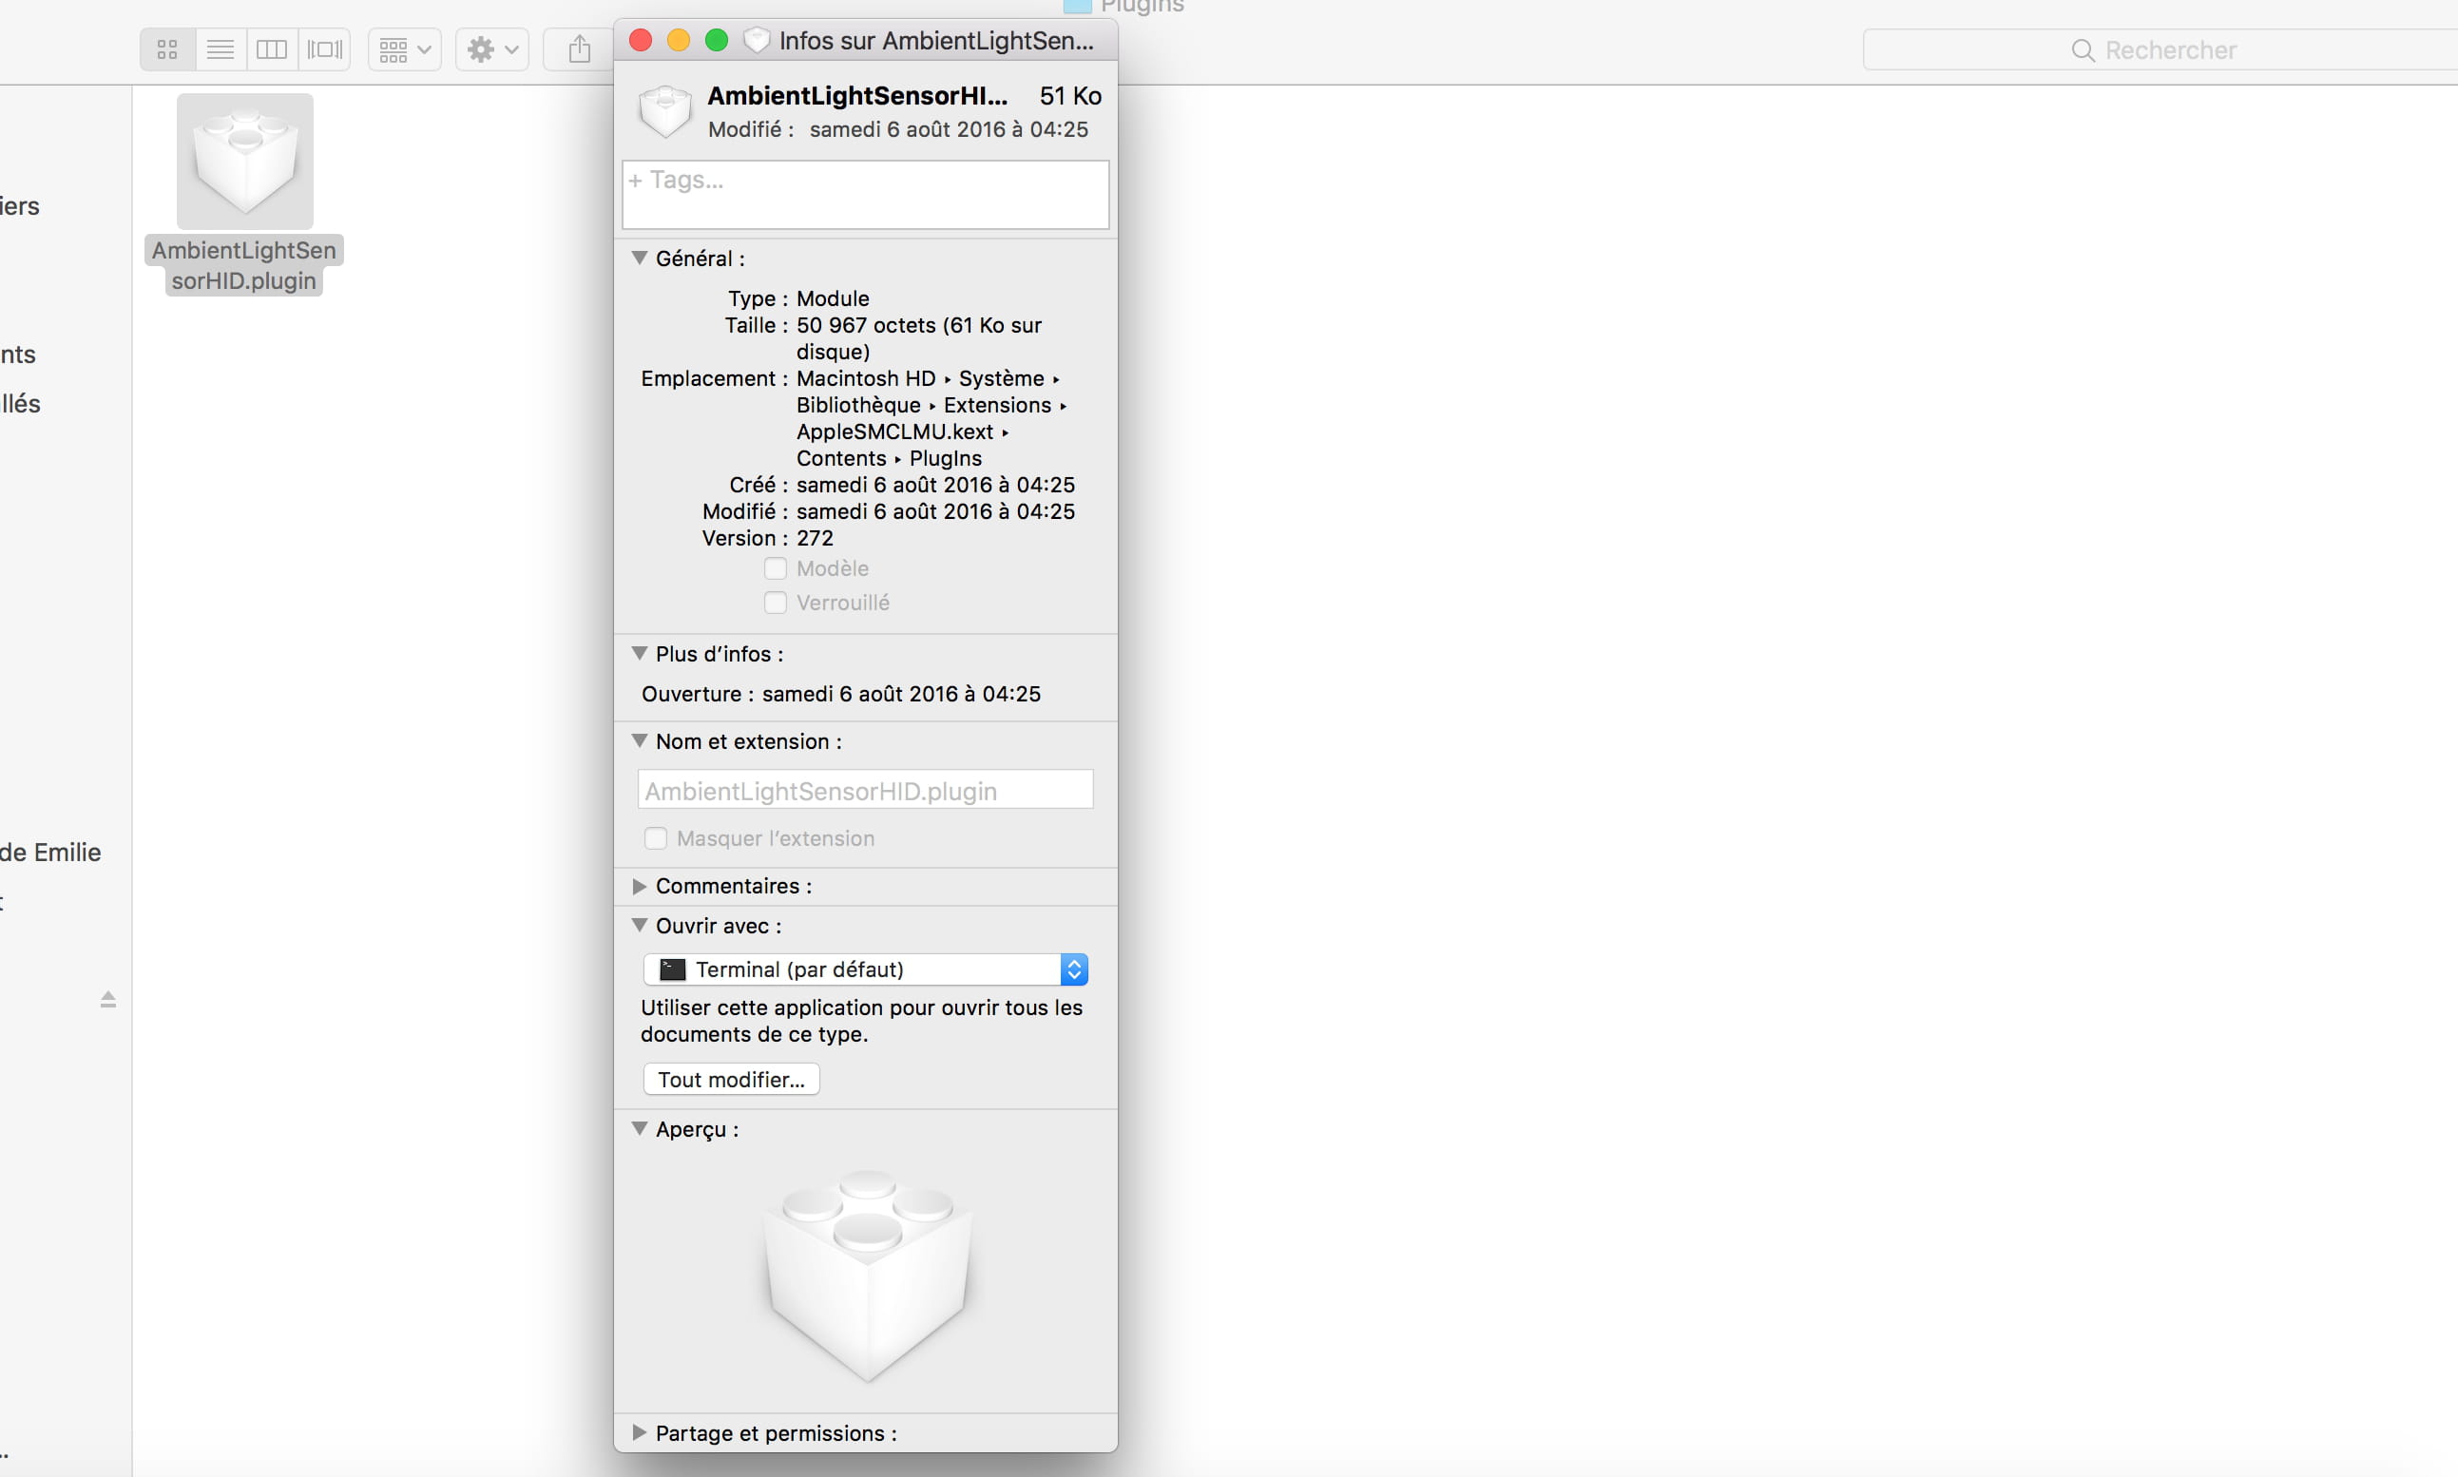
Task: Select AmbientLightSensorHID.plugin file icon in Finder
Action: point(245,163)
